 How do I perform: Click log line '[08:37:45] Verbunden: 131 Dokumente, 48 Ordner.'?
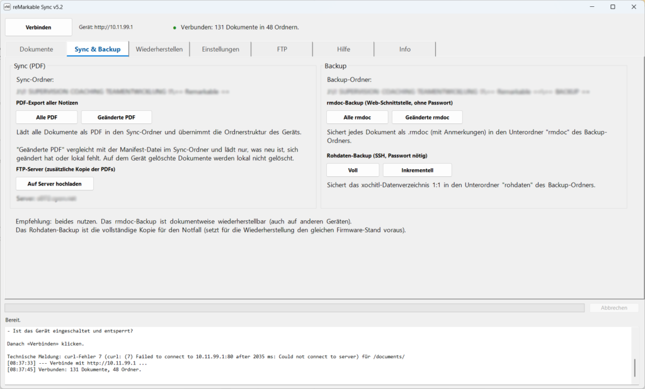coord(74,369)
